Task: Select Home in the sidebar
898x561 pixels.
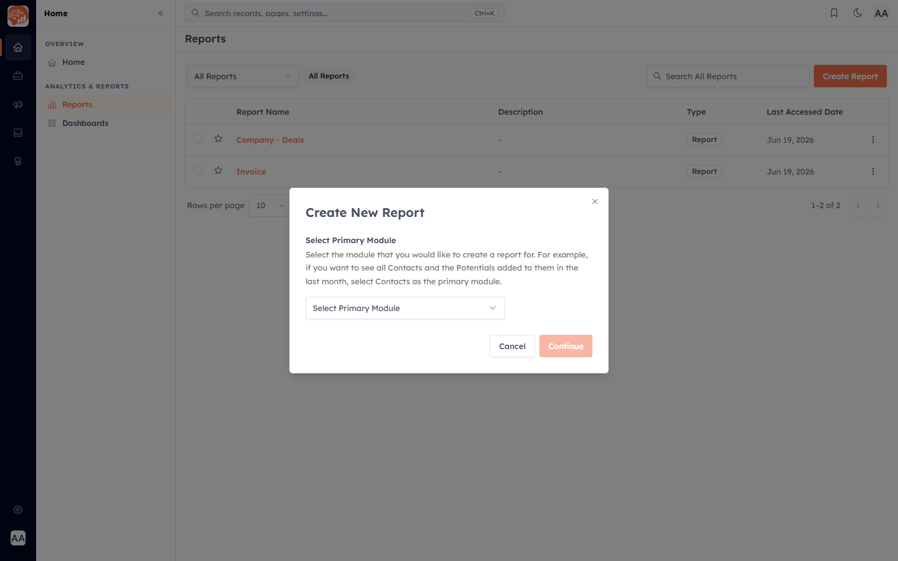Action: (x=106, y=62)
